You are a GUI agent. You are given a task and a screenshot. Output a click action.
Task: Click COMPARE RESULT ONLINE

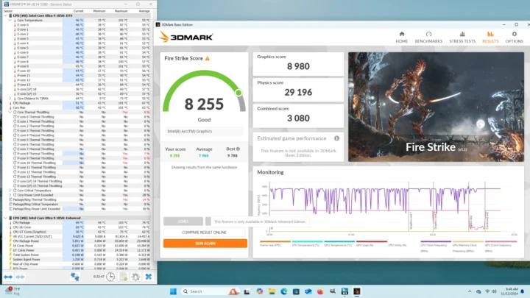(x=204, y=233)
